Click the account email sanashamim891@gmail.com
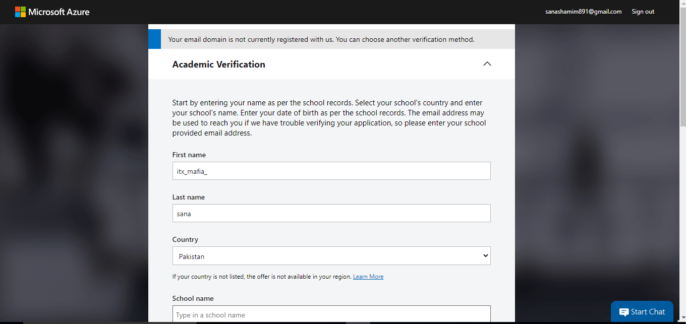Screen dimensions: 686x324 [x=583, y=11]
